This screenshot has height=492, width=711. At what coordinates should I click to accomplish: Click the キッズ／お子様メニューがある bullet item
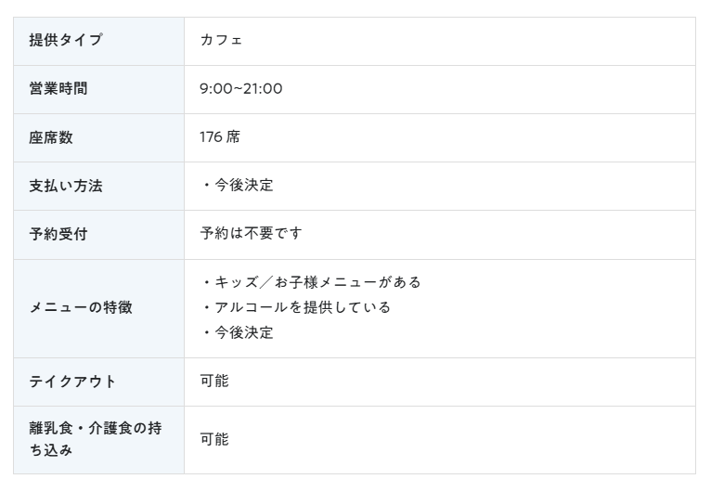coord(317,282)
